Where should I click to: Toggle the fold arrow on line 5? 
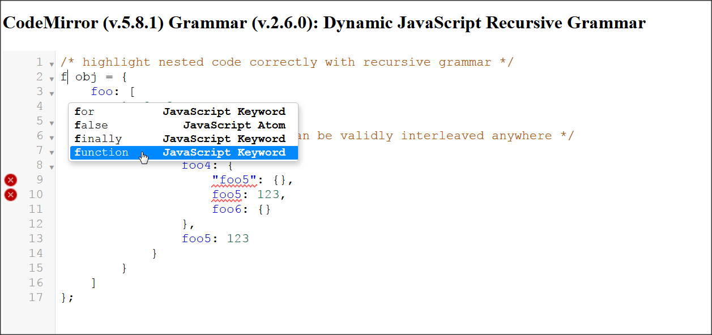(x=52, y=123)
